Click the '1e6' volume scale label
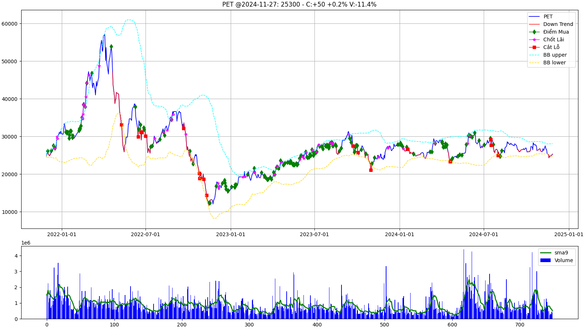 point(26,243)
